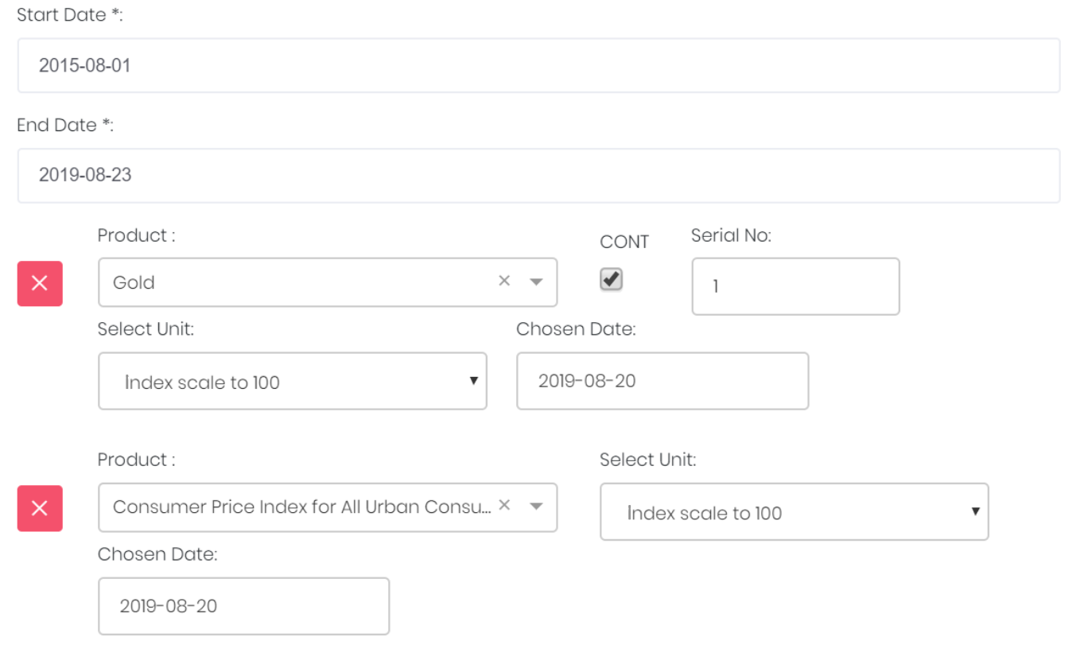This screenshot has height=668, width=1080.
Task: Clear the Consumer Price Index product selection
Action: (504, 505)
